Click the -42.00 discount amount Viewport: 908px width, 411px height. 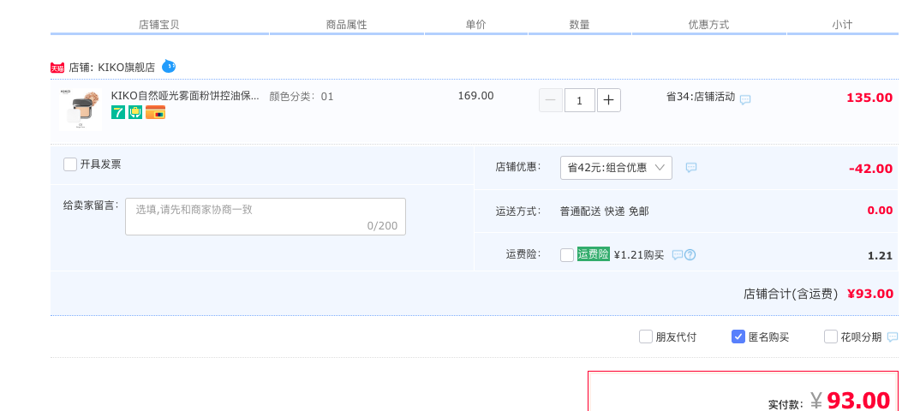[x=870, y=169]
